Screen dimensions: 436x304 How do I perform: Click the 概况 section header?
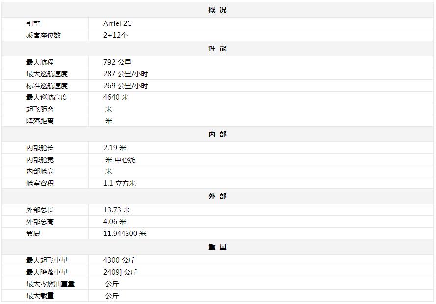pos(217,10)
